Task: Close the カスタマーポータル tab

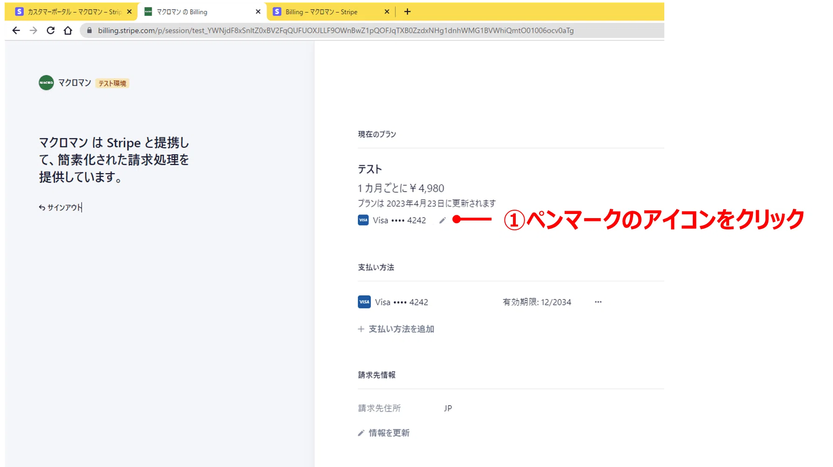Action: click(x=129, y=12)
